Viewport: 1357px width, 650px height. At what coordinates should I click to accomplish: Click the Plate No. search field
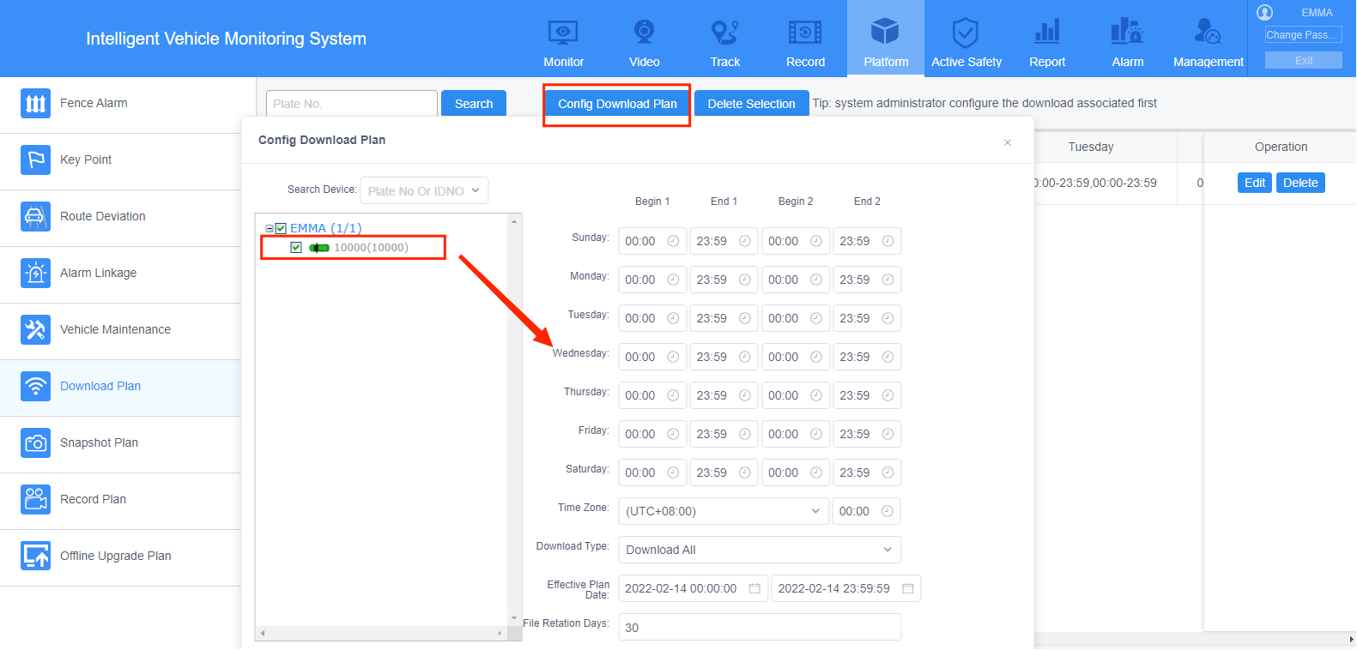point(352,104)
